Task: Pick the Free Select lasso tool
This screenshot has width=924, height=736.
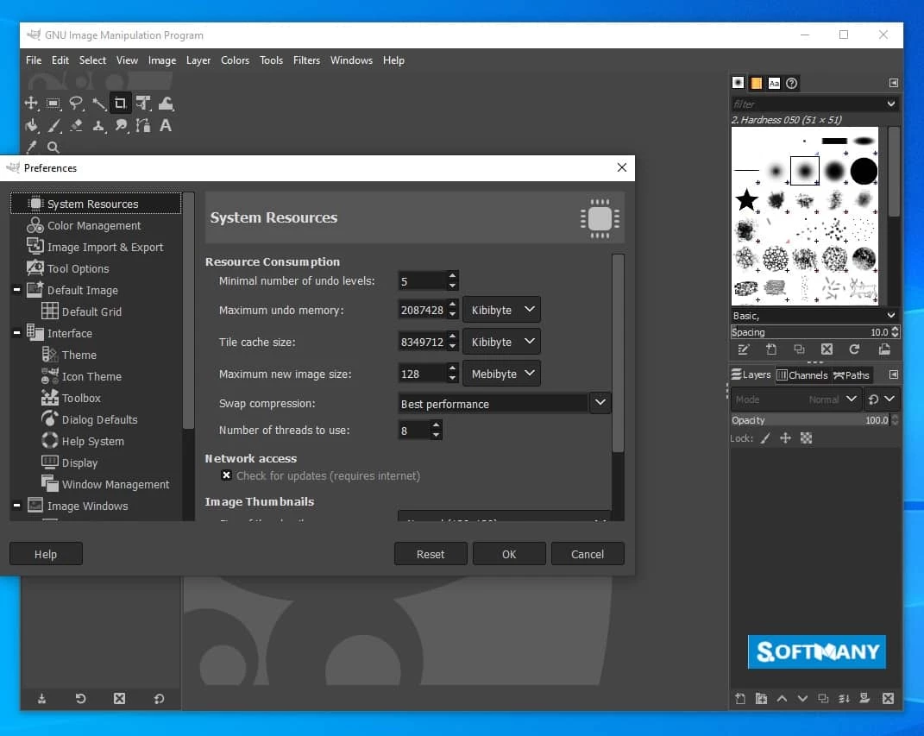Action: [x=76, y=104]
